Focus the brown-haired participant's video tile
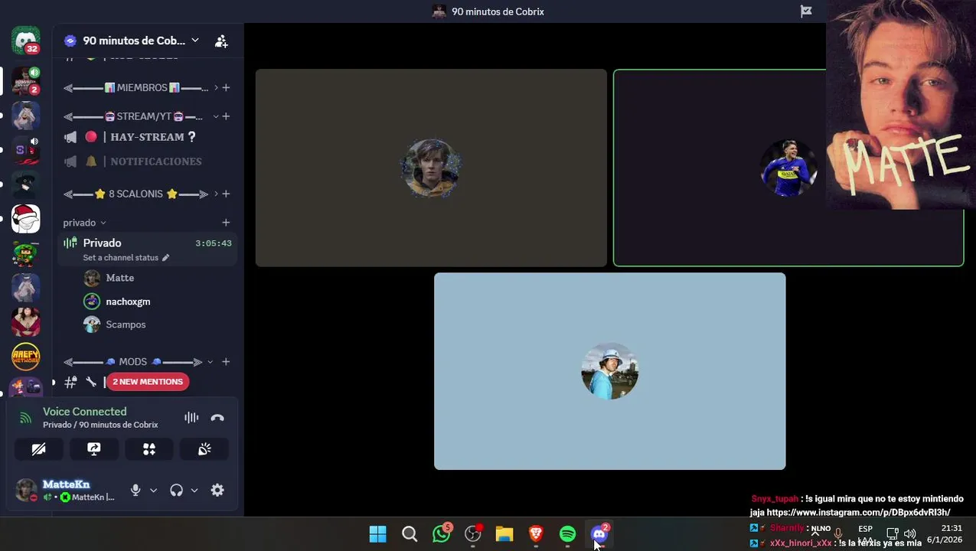Viewport: 976px width, 551px height. pyautogui.click(x=431, y=168)
